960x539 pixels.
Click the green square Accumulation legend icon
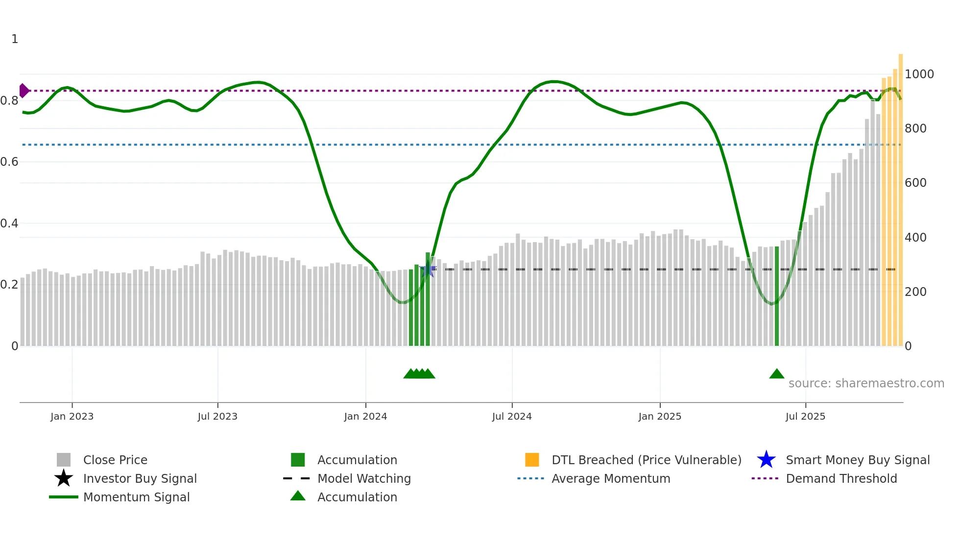(x=298, y=460)
